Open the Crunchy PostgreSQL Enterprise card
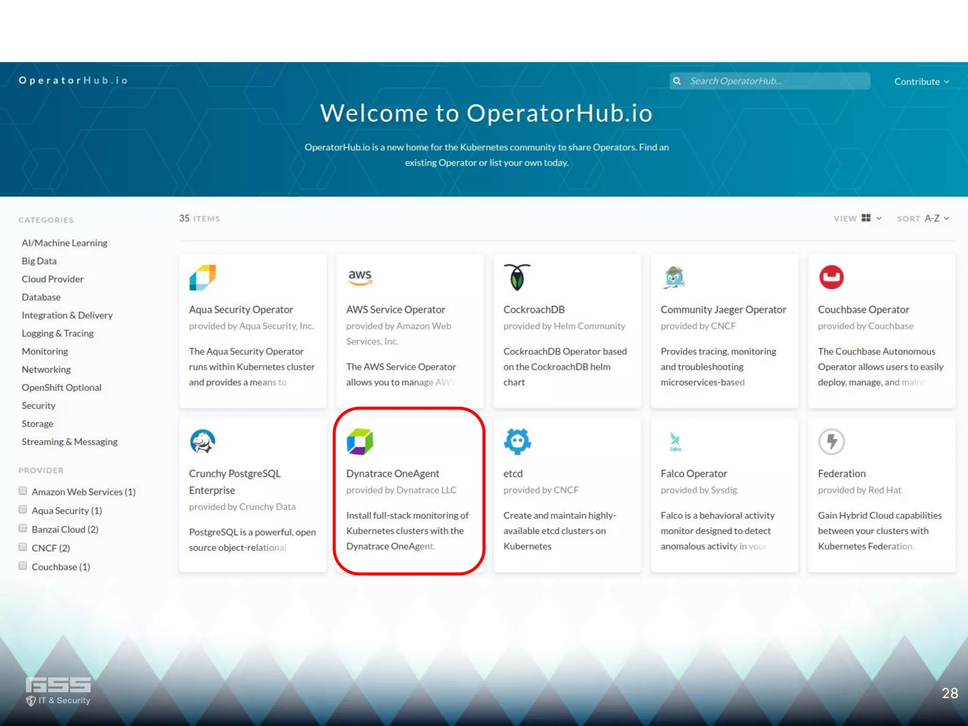This screenshot has height=726, width=968. [x=252, y=496]
